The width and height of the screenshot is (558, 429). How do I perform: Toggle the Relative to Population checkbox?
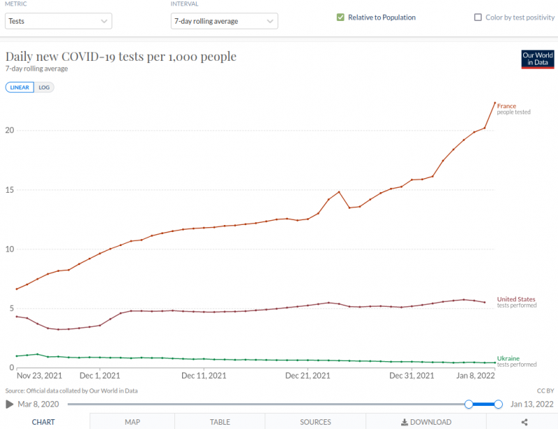pos(340,17)
